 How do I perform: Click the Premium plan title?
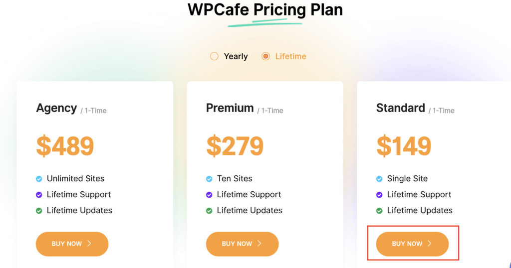click(230, 108)
